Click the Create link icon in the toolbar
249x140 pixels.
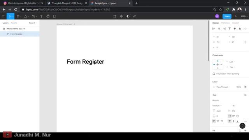coord(135,16)
